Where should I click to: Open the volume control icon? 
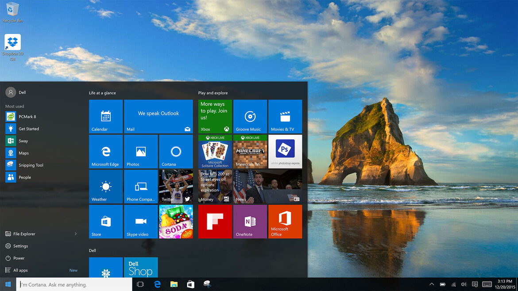464,284
